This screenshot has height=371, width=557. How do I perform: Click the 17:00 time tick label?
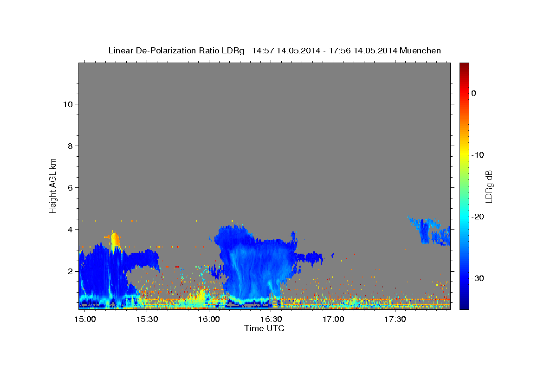333,320
